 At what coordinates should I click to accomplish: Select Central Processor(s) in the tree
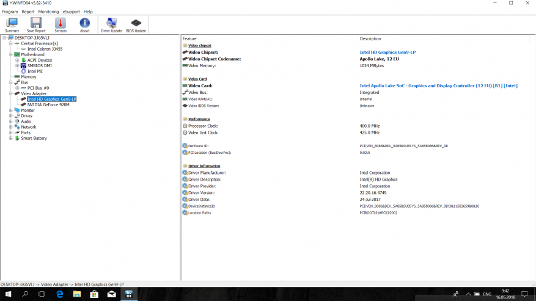pyautogui.click(x=39, y=43)
